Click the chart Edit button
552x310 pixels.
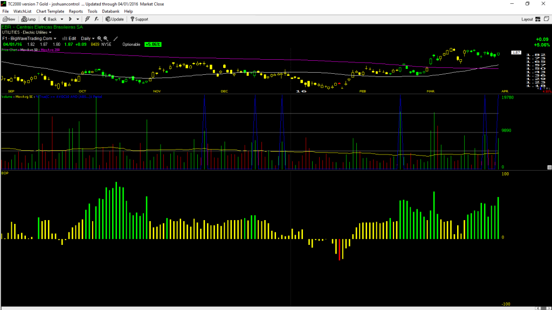[x=70, y=38]
